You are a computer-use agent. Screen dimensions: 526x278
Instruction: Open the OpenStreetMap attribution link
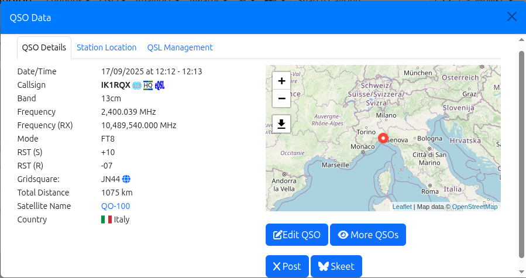(475, 207)
